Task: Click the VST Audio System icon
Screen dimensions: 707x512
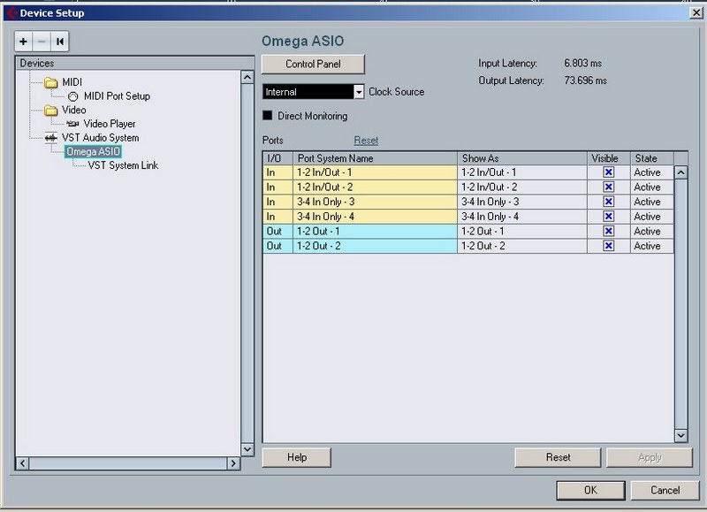Action: tap(50, 138)
